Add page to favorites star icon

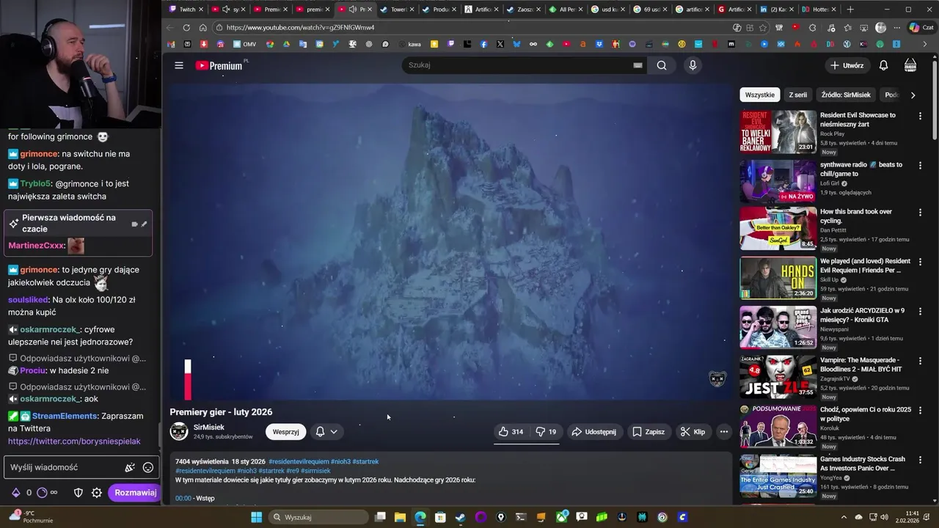click(763, 28)
